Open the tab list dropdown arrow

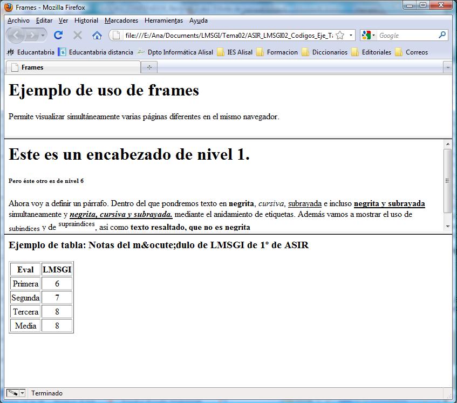(448, 67)
